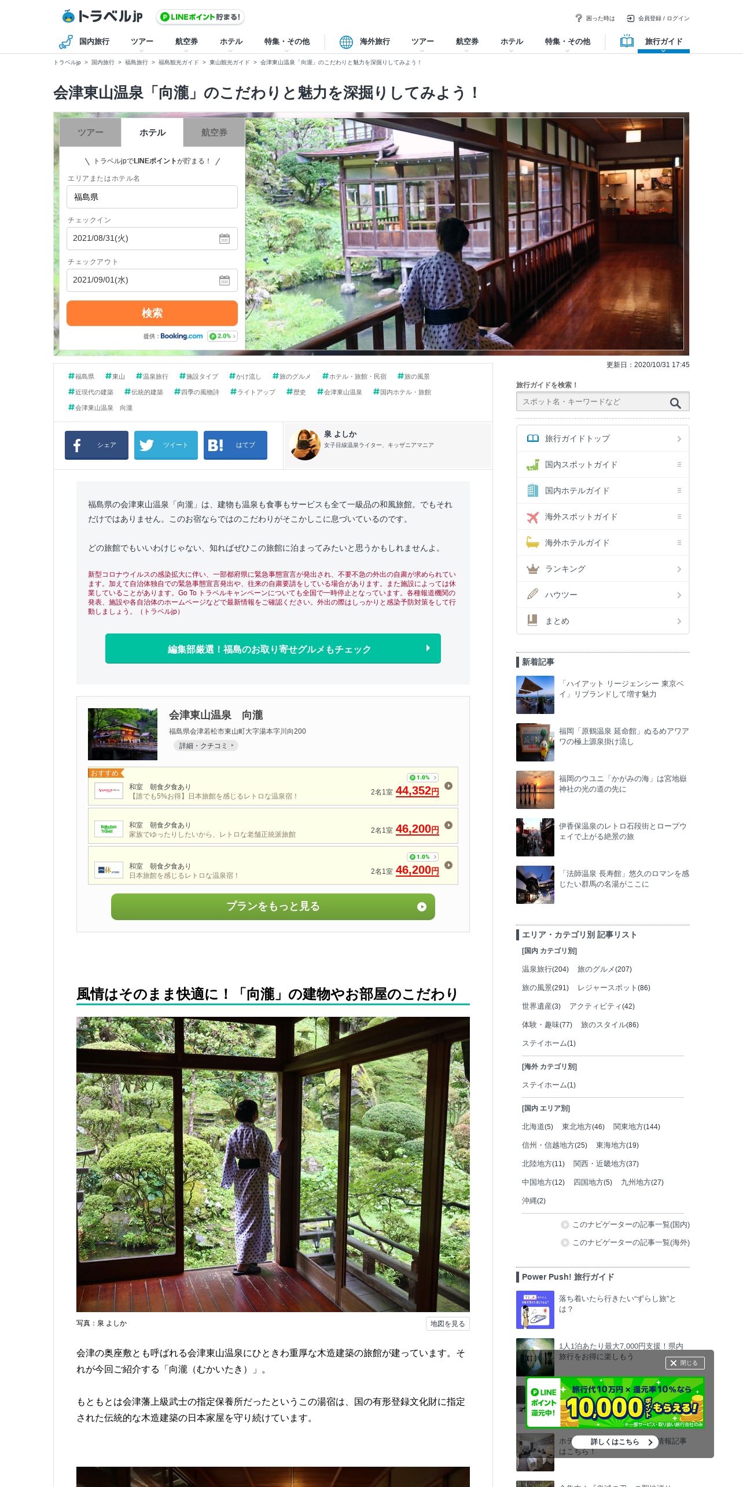Open the check-out calendar icon
The image size is (743, 1487).
(225, 280)
